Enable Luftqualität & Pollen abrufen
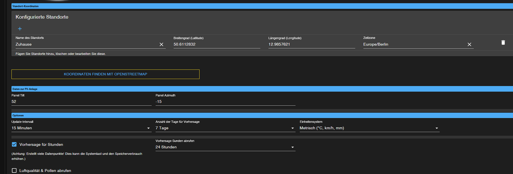Image resolution: width=513 pixels, height=174 pixels. tap(14, 171)
